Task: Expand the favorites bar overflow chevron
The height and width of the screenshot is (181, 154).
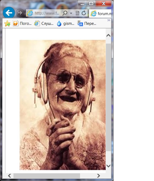Action: 109,20
